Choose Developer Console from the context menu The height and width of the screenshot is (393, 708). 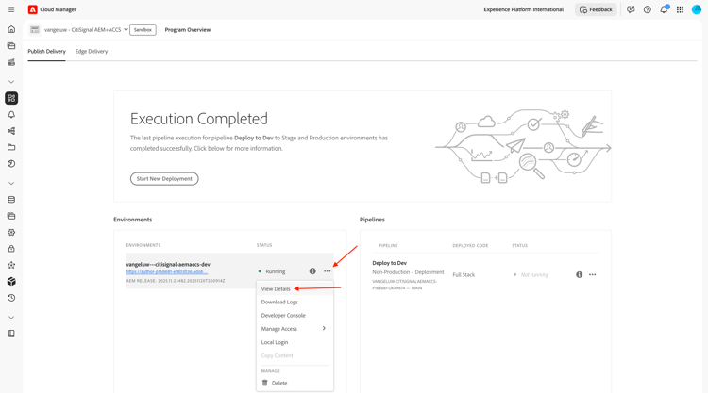coord(283,316)
